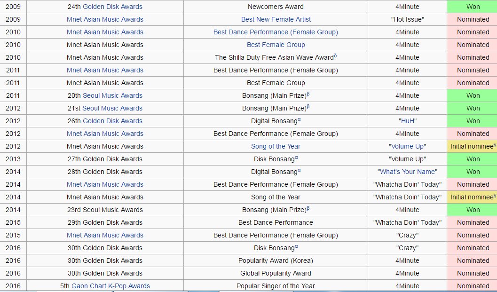
Task: Click Won result in 28th Golden Disk row
Action: tap(473, 172)
